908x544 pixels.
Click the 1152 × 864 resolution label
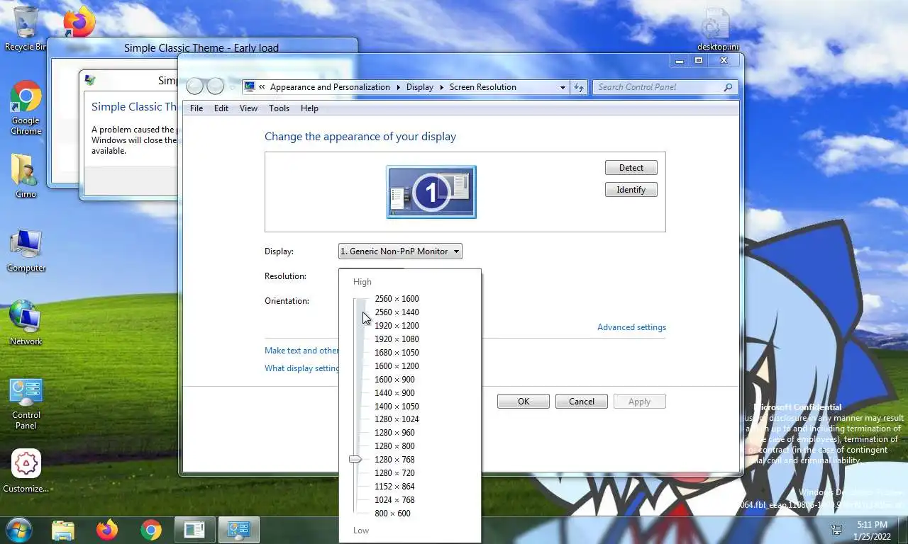coord(394,487)
